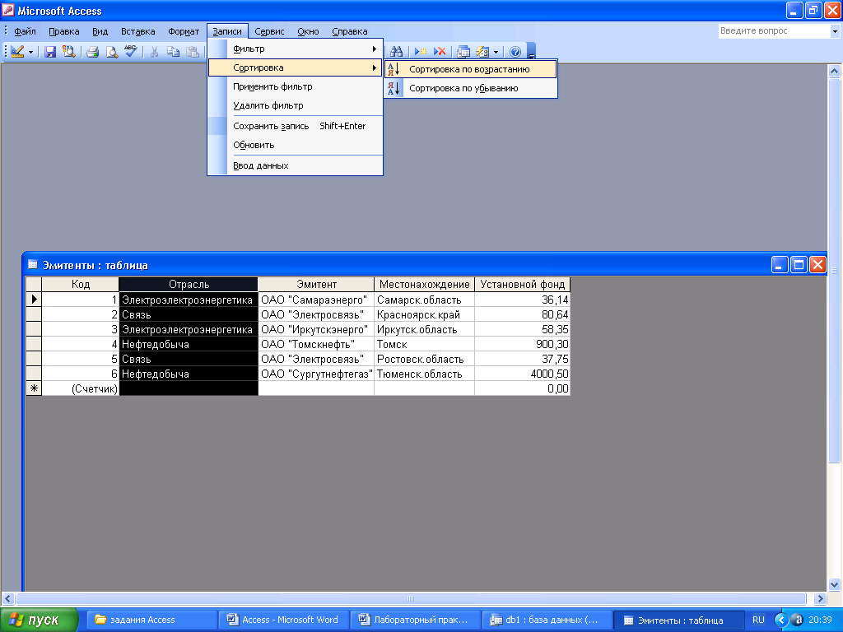Click the Введите вопрос help field

[x=774, y=31]
